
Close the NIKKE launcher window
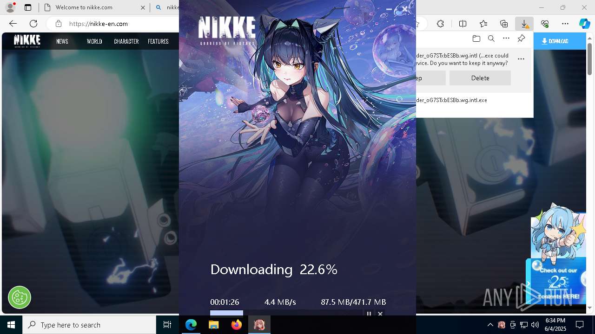point(405,9)
